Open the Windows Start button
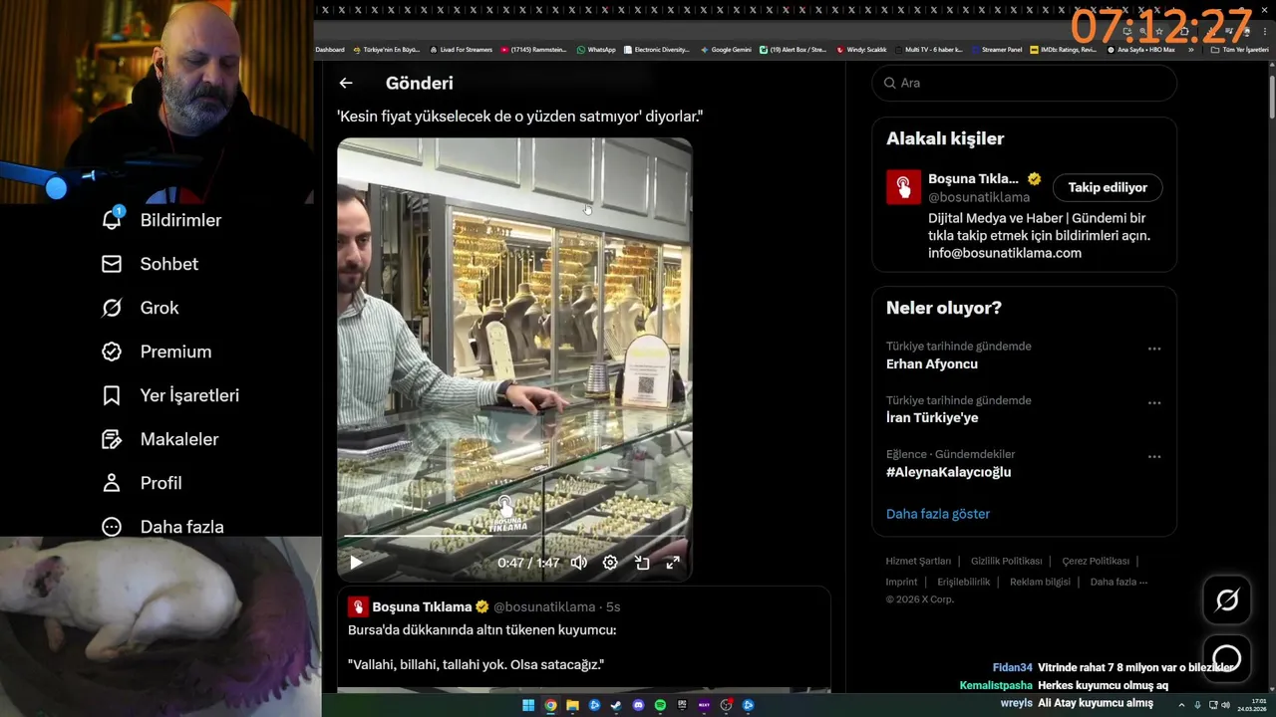Viewport: 1276px width, 717px height. coord(528,705)
